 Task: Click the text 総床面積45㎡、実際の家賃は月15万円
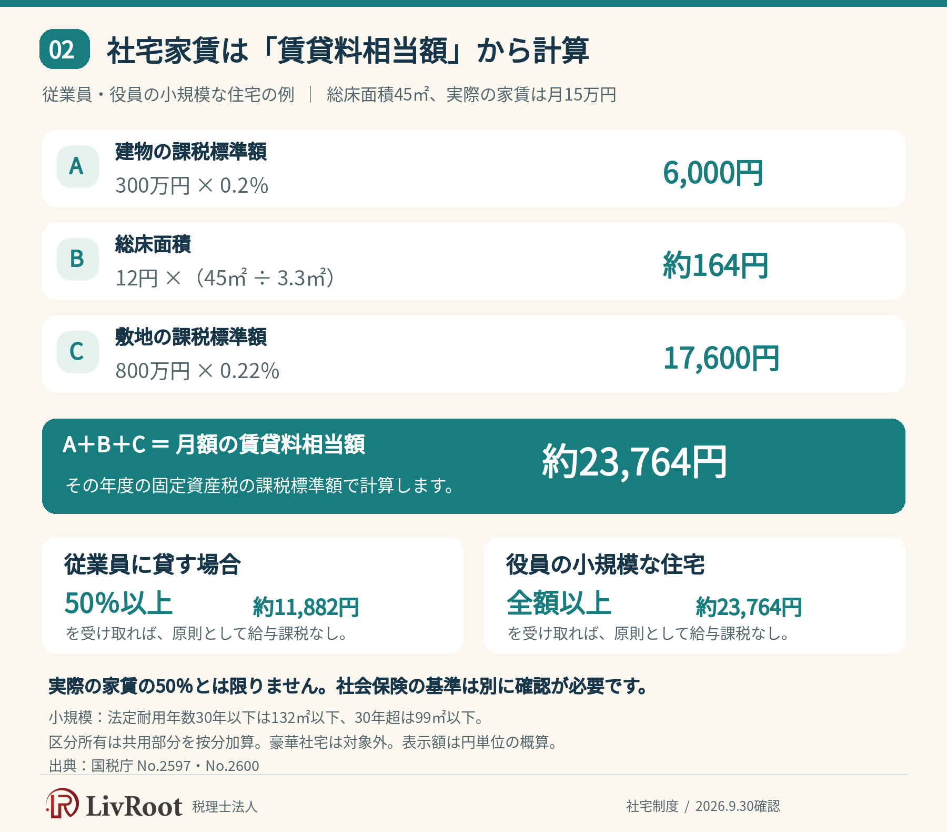471,95
